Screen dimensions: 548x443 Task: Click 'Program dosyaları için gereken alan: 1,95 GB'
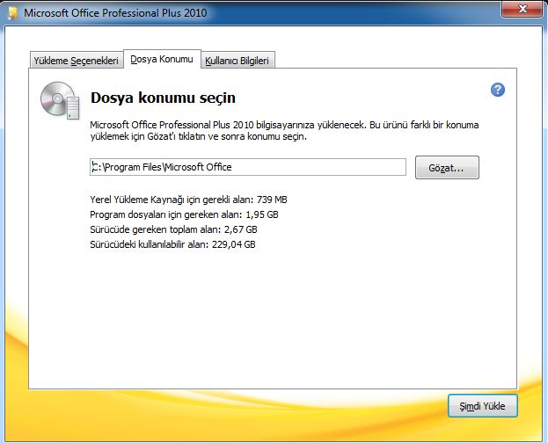pos(184,214)
